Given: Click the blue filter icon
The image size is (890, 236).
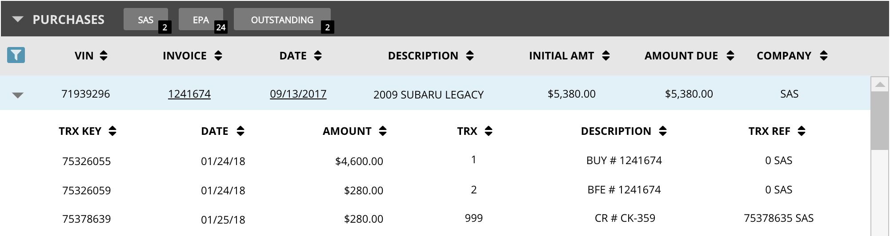Looking at the screenshot, I should [x=16, y=55].
